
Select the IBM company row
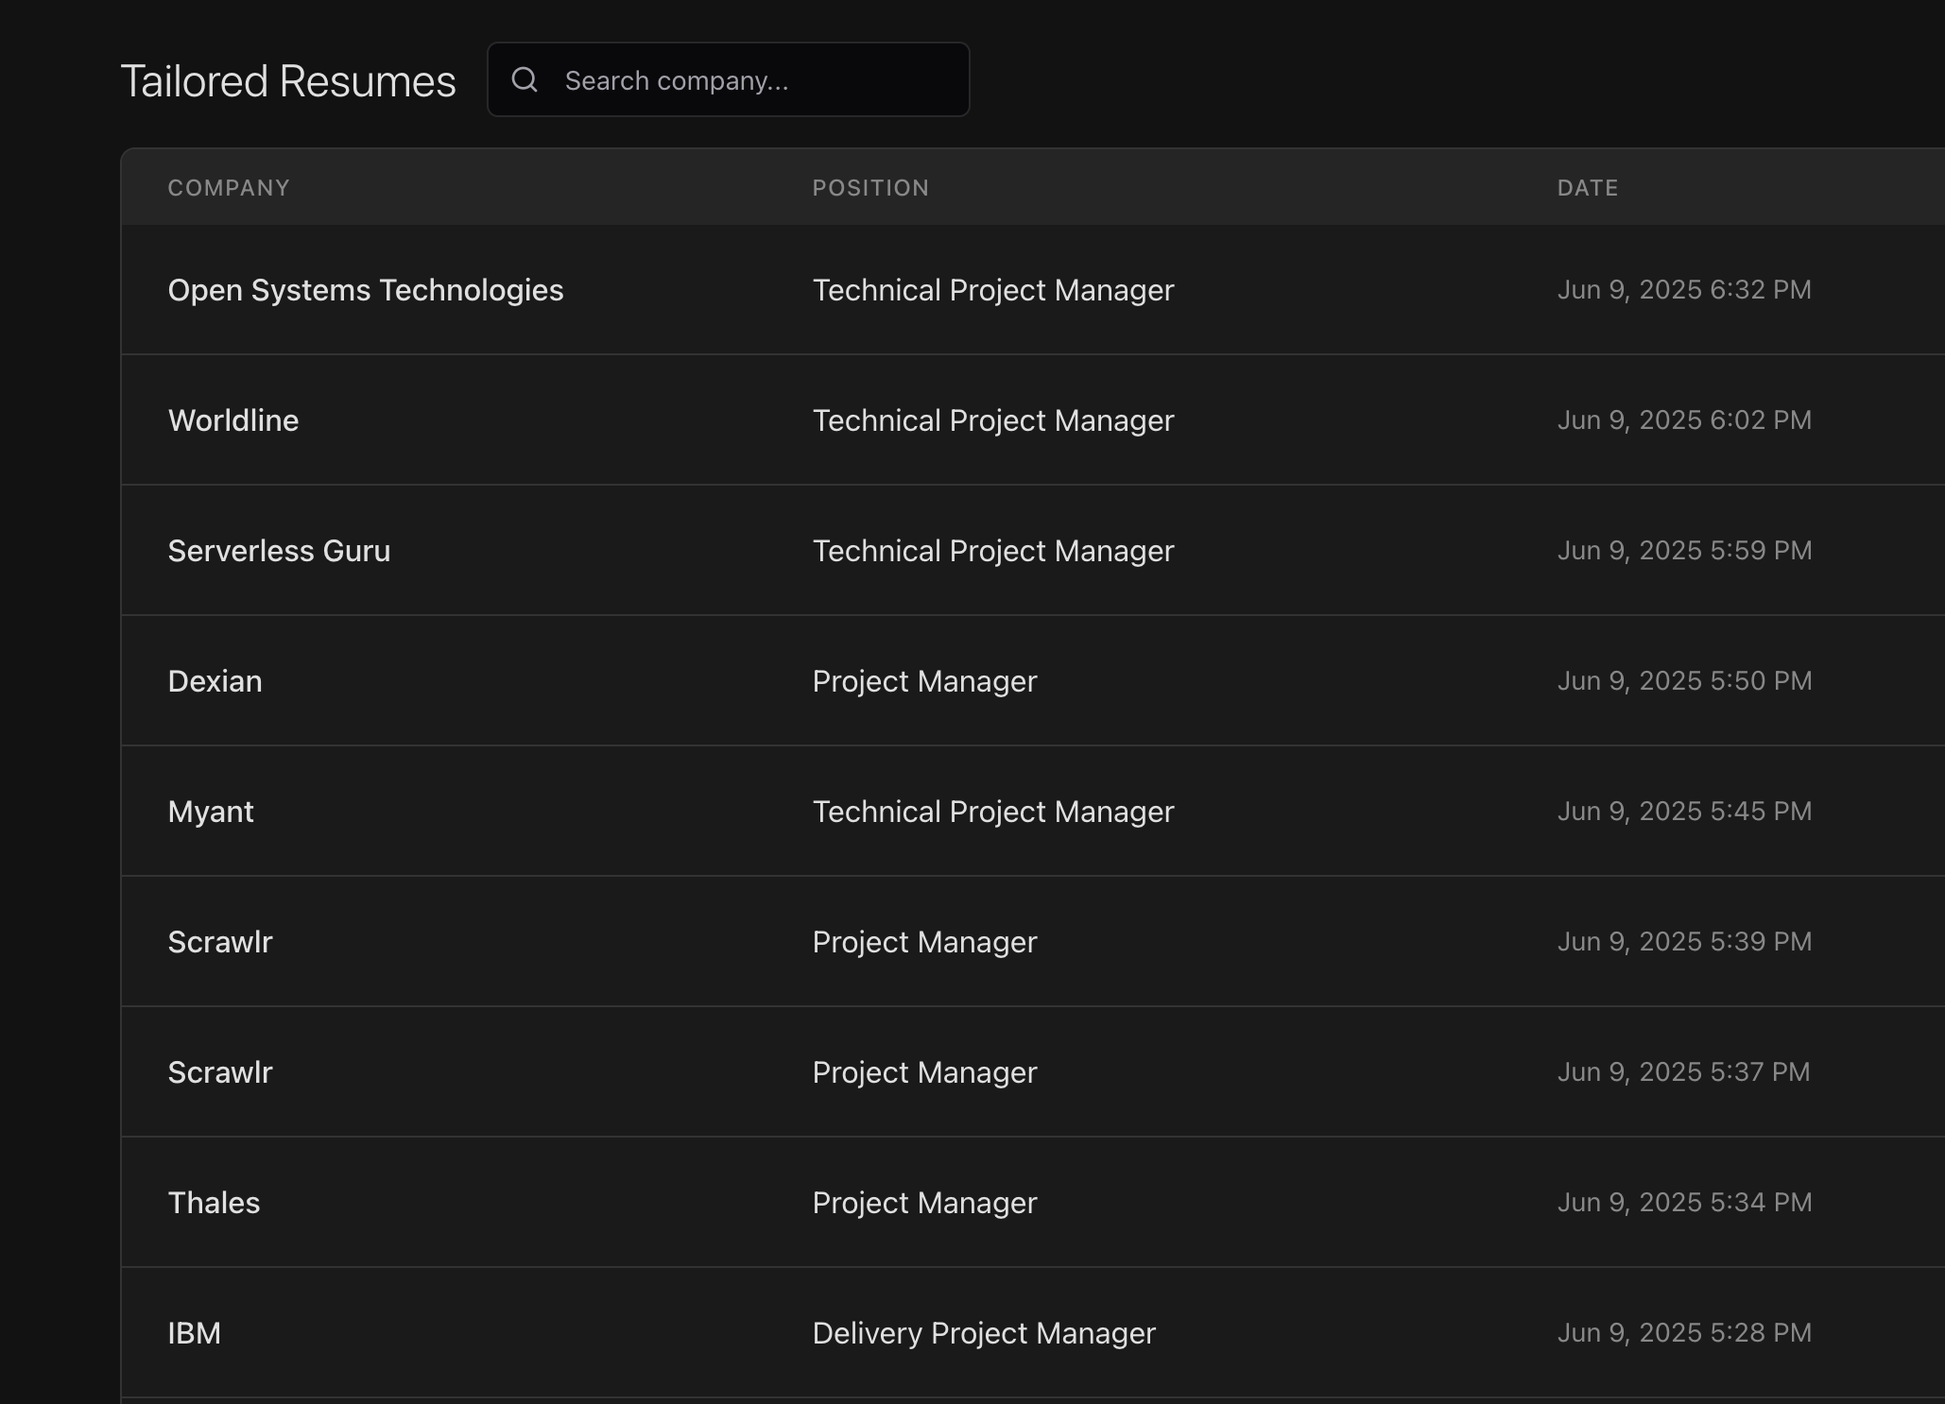(x=1033, y=1332)
